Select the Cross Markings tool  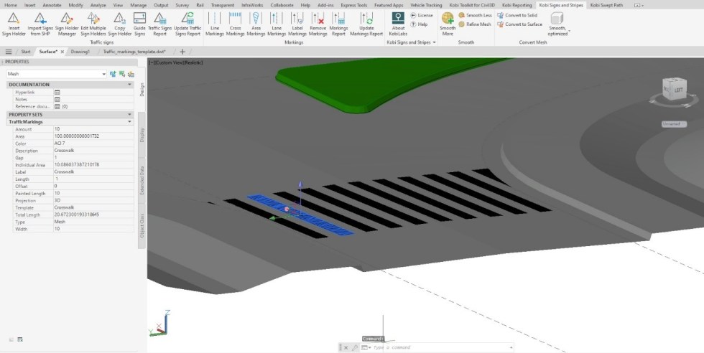[x=236, y=24]
